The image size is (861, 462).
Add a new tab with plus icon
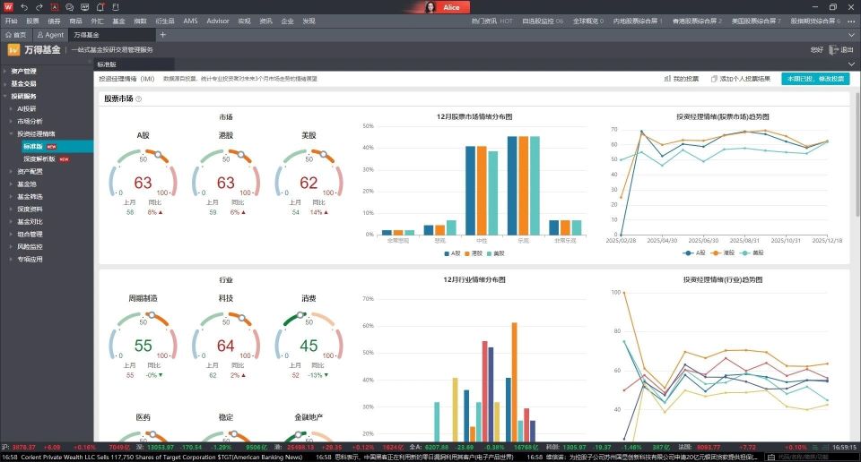(x=162, y=35)
